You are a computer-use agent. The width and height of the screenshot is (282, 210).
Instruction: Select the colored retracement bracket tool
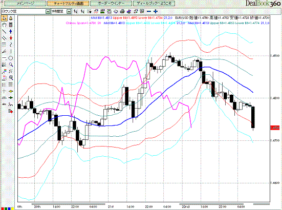pos(4,78)
